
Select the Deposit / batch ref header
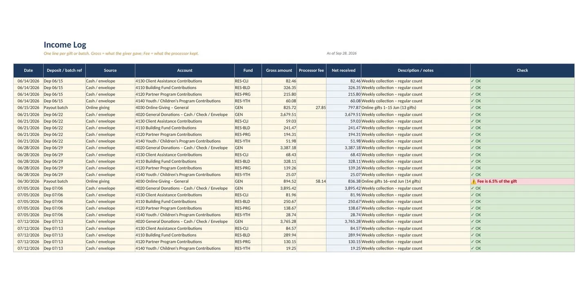tap(64, 70)
